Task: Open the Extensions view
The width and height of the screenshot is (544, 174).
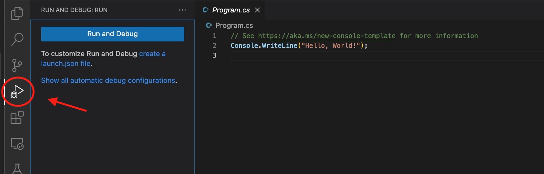Action: 17,118
